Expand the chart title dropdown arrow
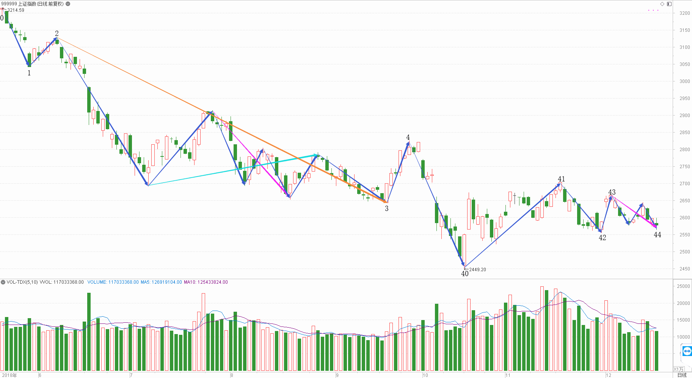This screenshot has width=692, height=378. (68, 4)
